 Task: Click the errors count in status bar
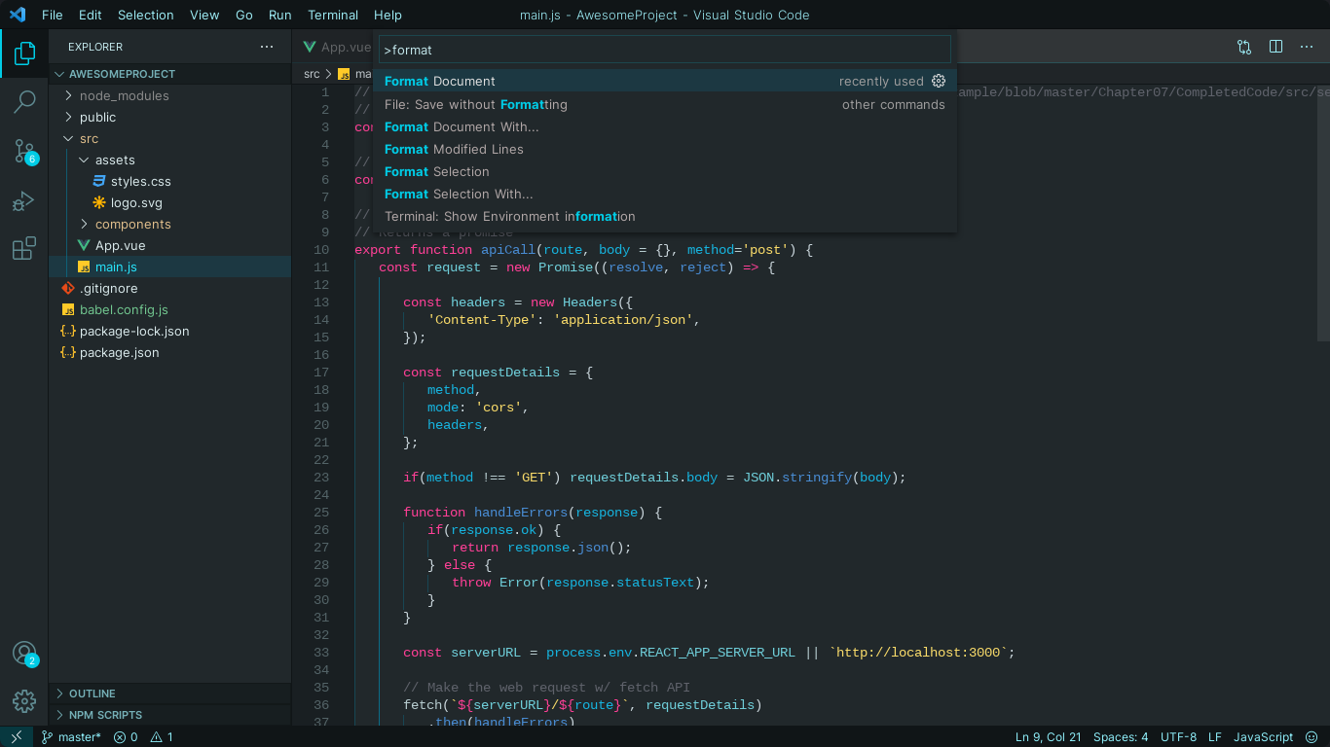point(126,737)
